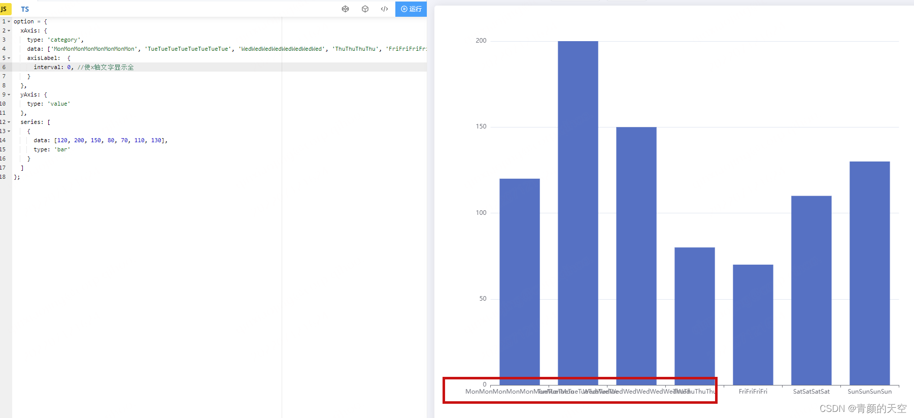Click the FriFriFriFri x-axis label
This screenshot has width=914, height=418.
tap(753, 392)
